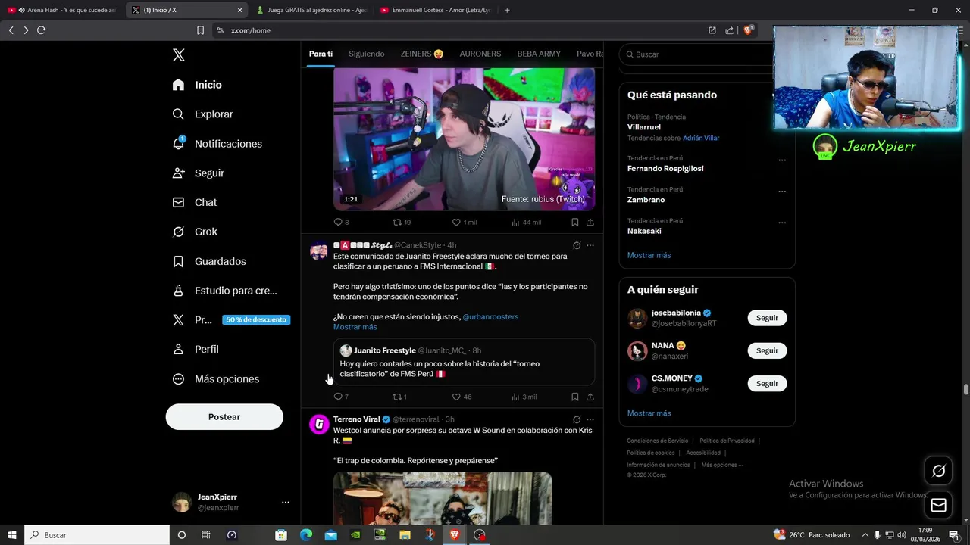Click the X logo in sidebar
This screenshot has width=970, height=545.
(179, 54)
